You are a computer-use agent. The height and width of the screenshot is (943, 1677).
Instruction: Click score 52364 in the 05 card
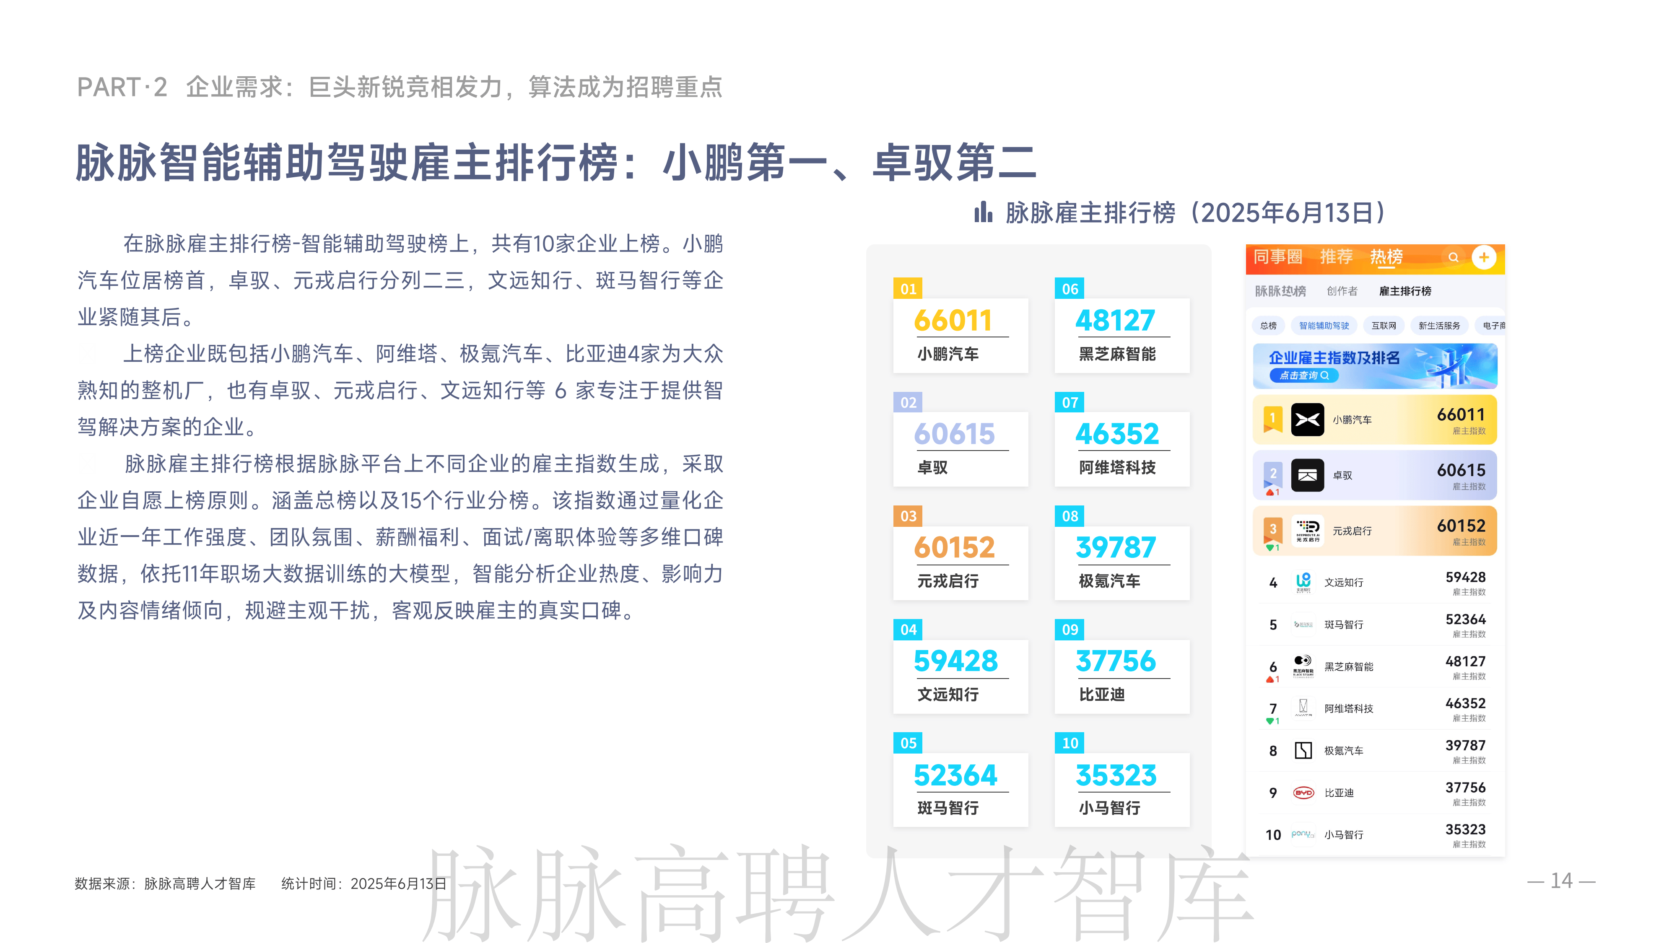955,775
